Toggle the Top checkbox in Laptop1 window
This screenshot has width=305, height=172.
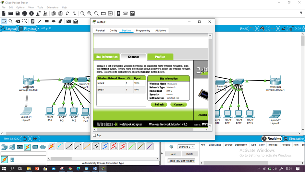(94, 135)
